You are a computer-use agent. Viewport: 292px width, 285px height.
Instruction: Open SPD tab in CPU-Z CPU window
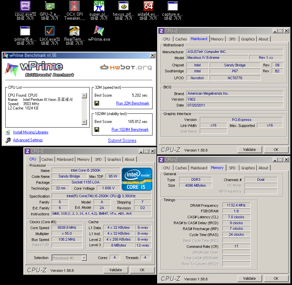[98, 159]
